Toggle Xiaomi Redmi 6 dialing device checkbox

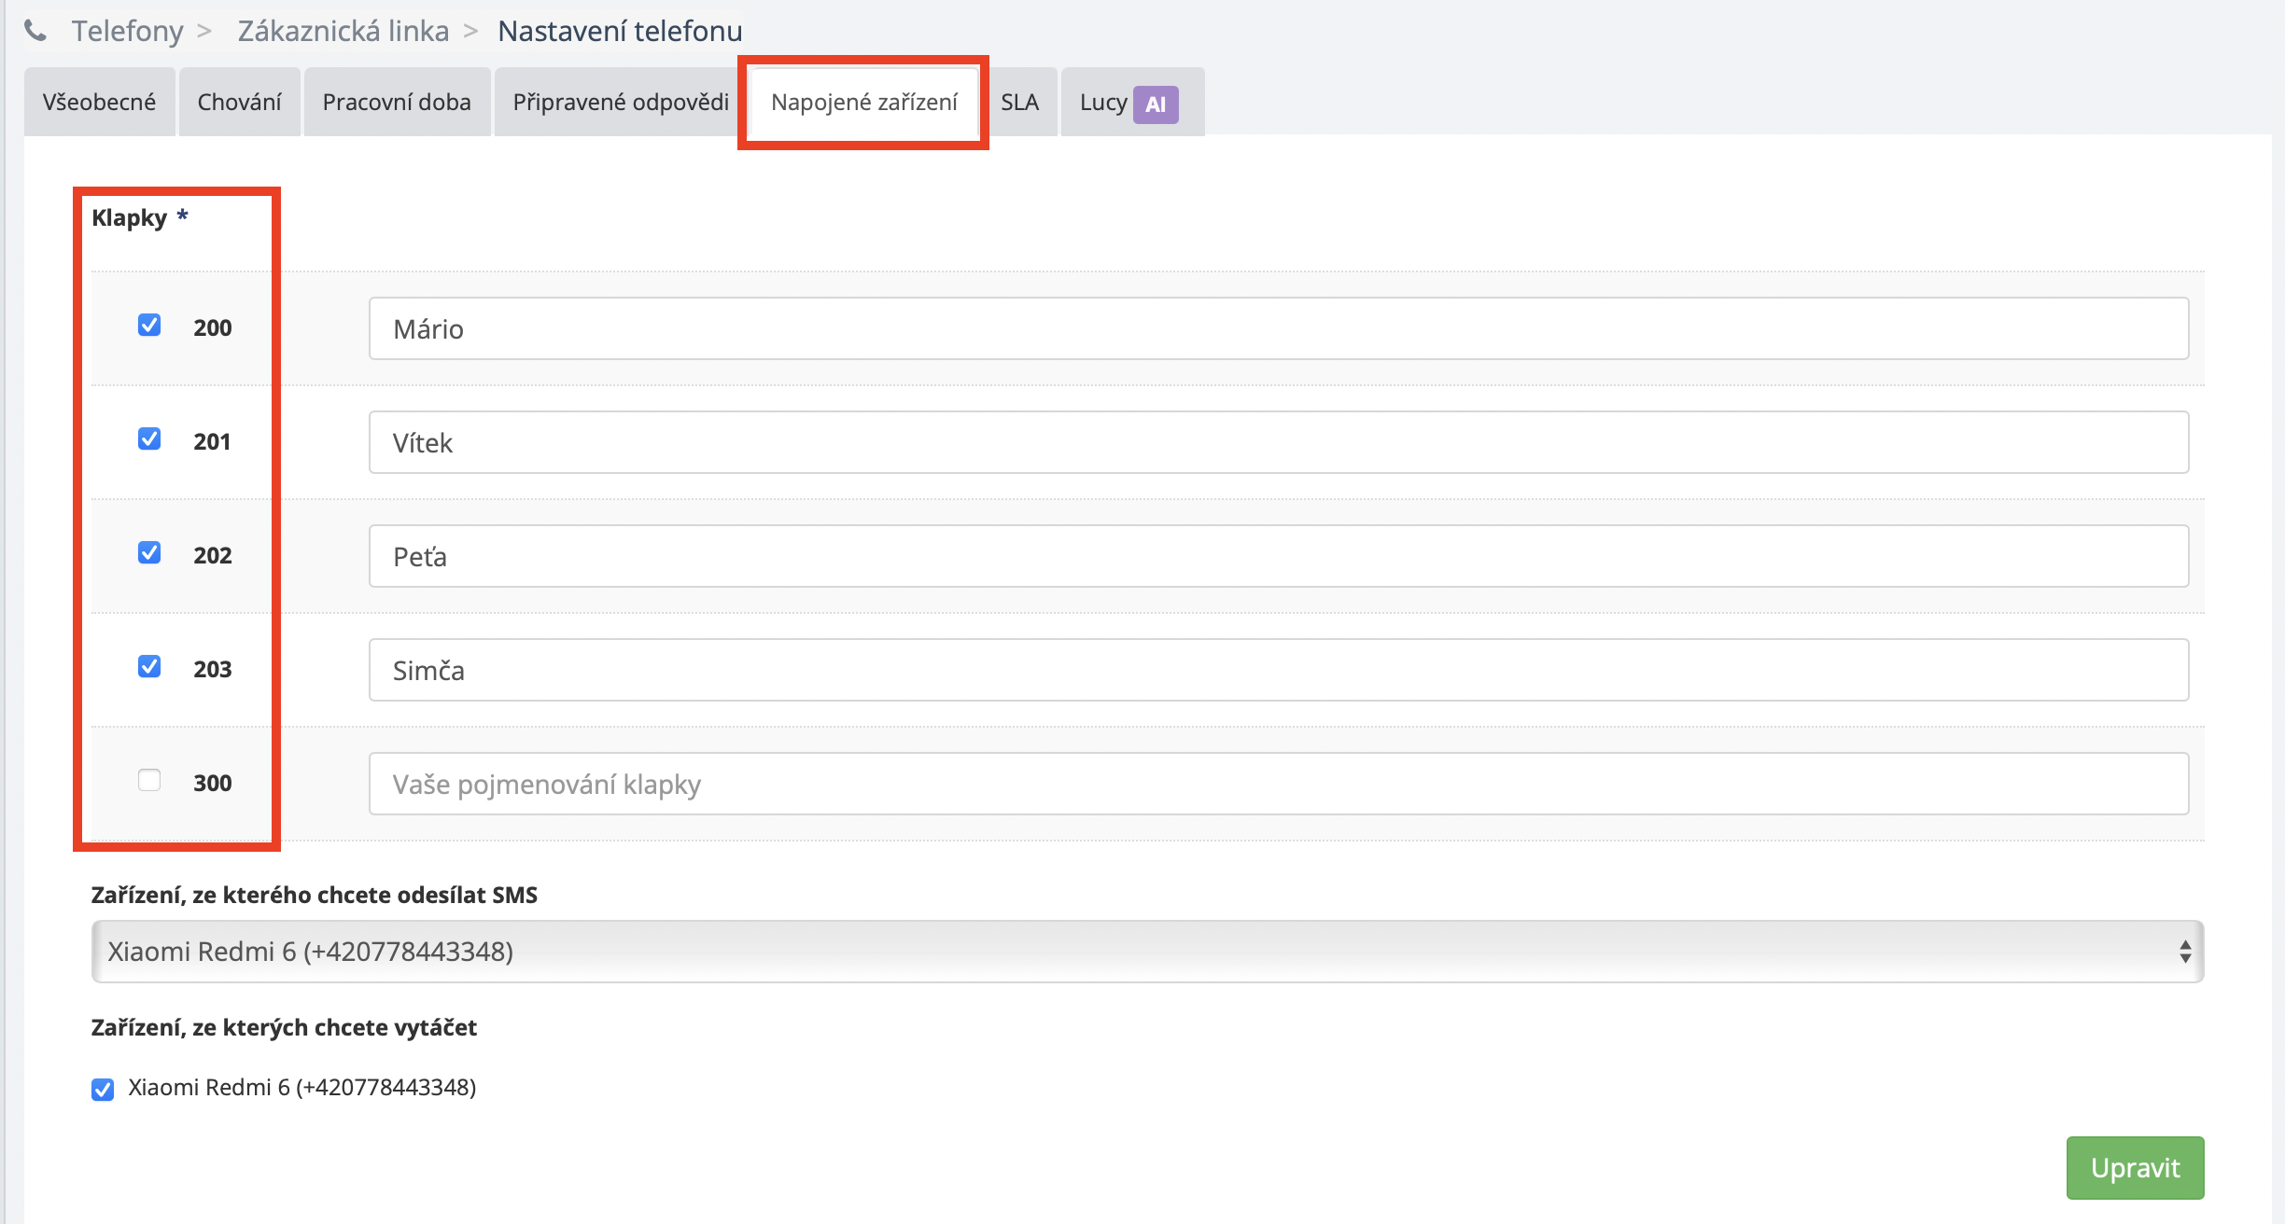(103, 1089)
